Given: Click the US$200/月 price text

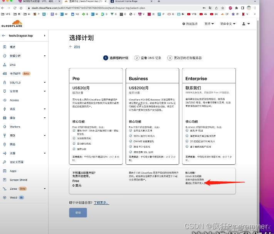Looking at the screenshot, I should coord(139,88).
